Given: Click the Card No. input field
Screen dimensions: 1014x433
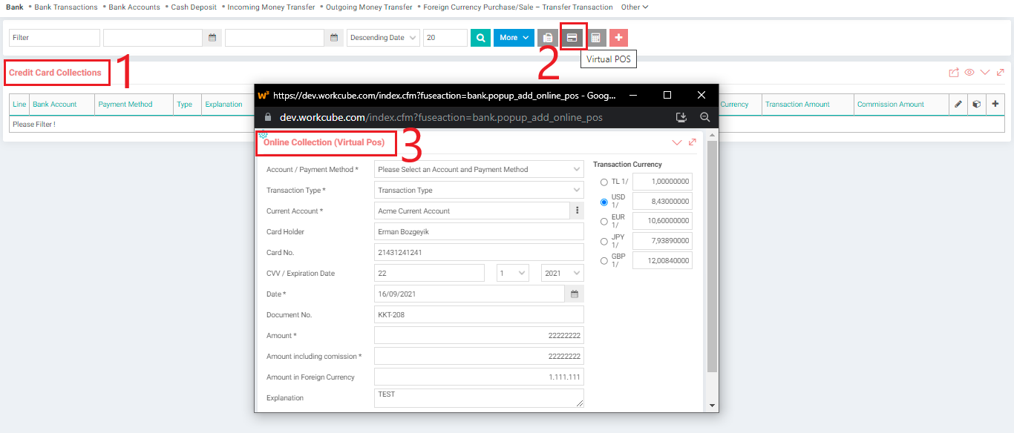Looking at the screenshot, I should pyautogui.click(x=479, y=252).
